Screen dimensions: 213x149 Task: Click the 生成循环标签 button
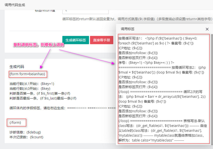click(76, 41)
